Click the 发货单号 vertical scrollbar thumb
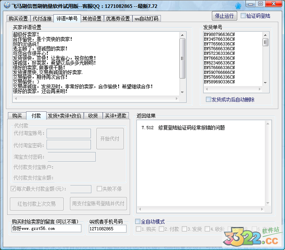This screenshot has width=285, height=250. point(265,42)
